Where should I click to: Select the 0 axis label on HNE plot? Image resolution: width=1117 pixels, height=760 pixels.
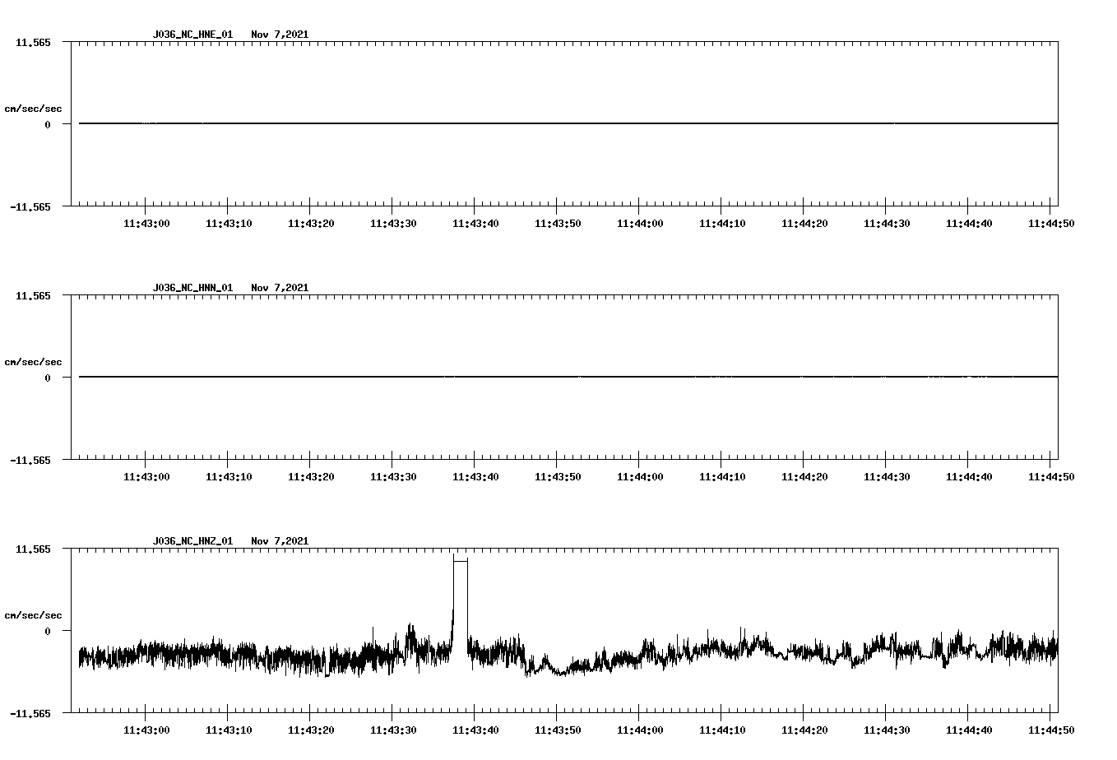(48, 125)
